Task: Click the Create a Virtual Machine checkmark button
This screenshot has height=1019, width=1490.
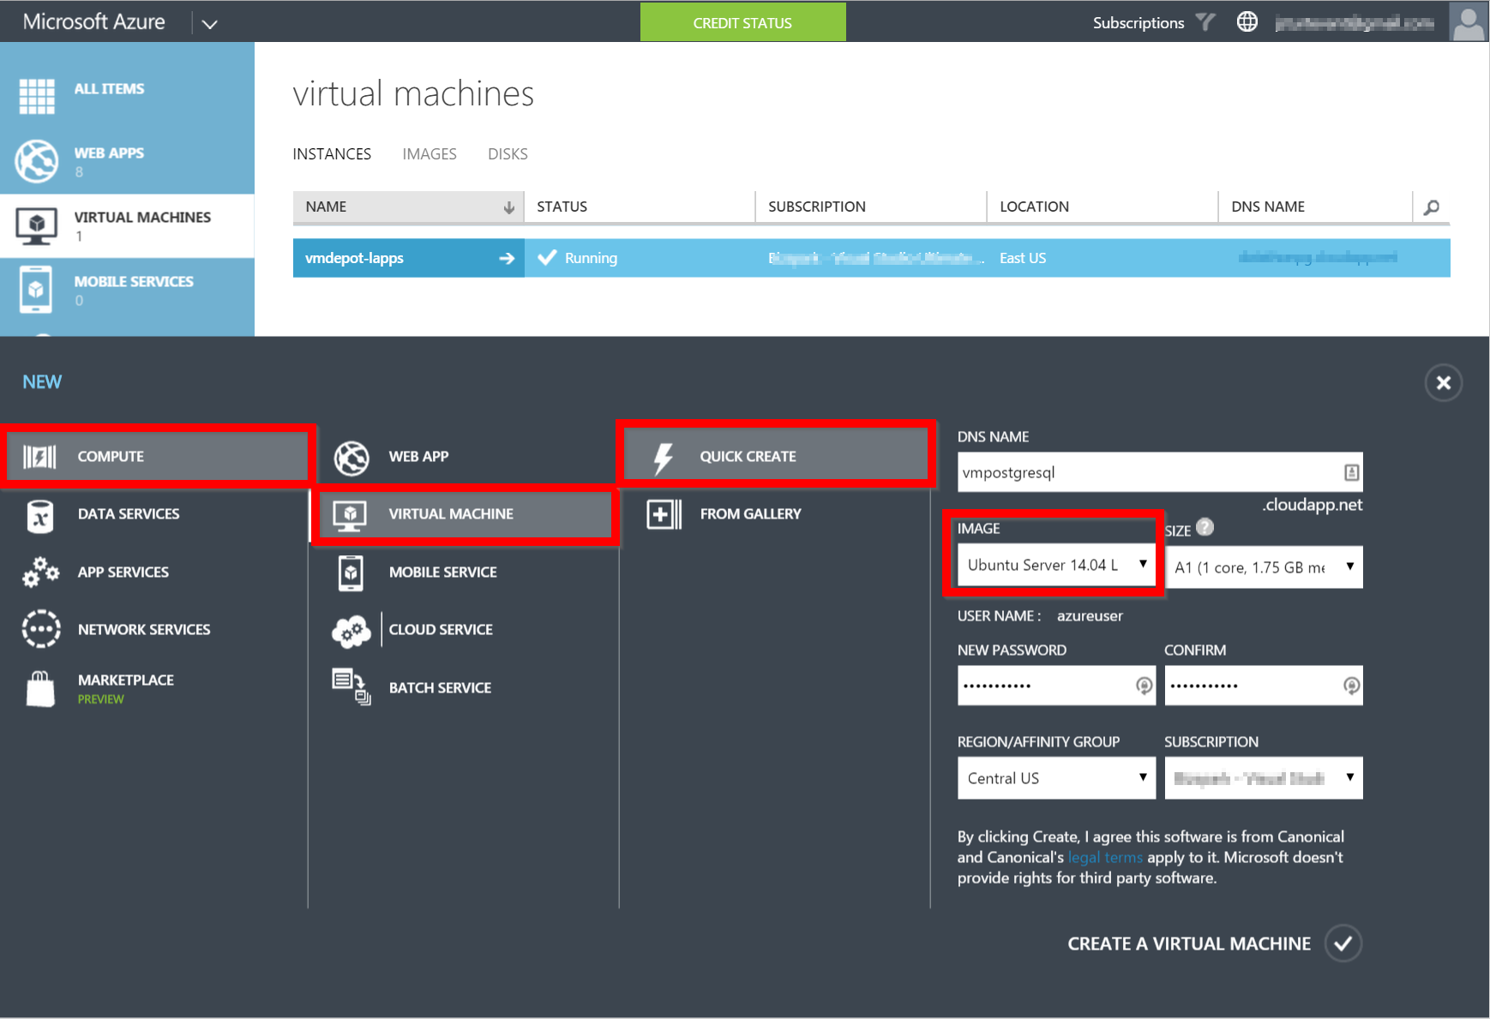Action: point(1343,944)
